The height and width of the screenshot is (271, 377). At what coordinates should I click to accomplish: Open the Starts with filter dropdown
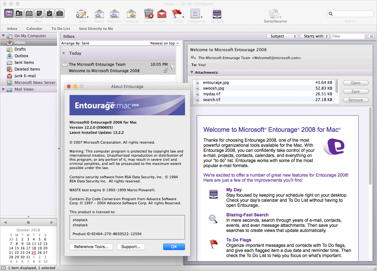pyautogui.click(x=315, y=36)
